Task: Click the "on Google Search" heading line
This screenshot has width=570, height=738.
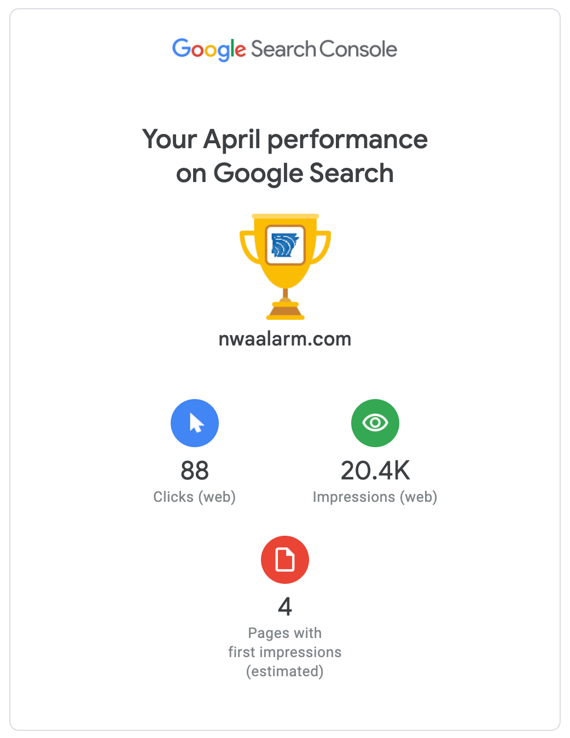Action: (285, 173)
